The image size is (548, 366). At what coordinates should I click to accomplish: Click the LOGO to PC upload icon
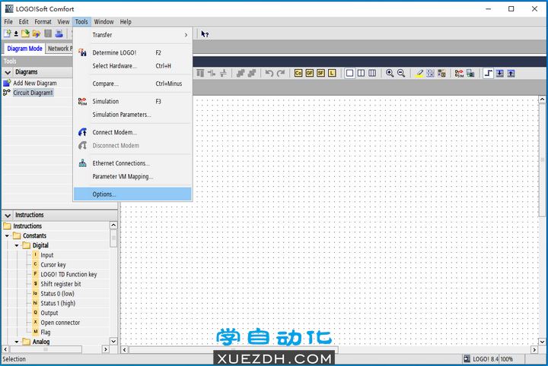tap(511, 73)
